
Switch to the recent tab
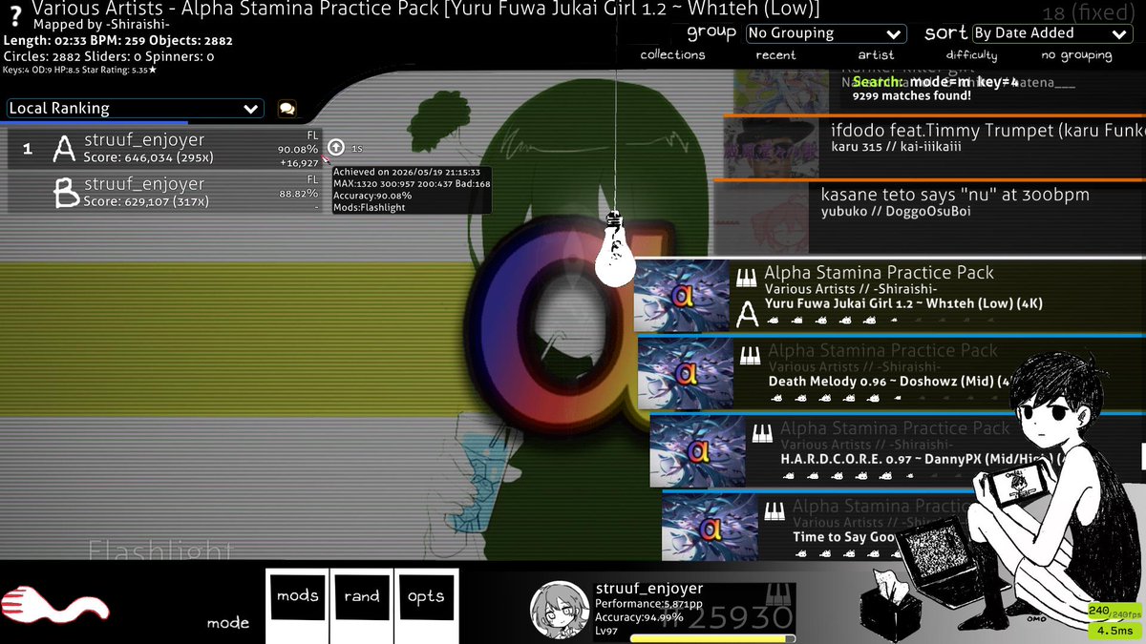pos(775,55)
